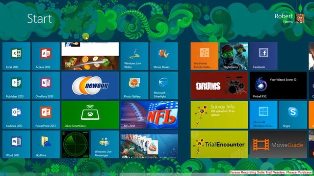Open the Facebook tile
The width and height of the screenshot is (314, 176).
click(263, 56)
